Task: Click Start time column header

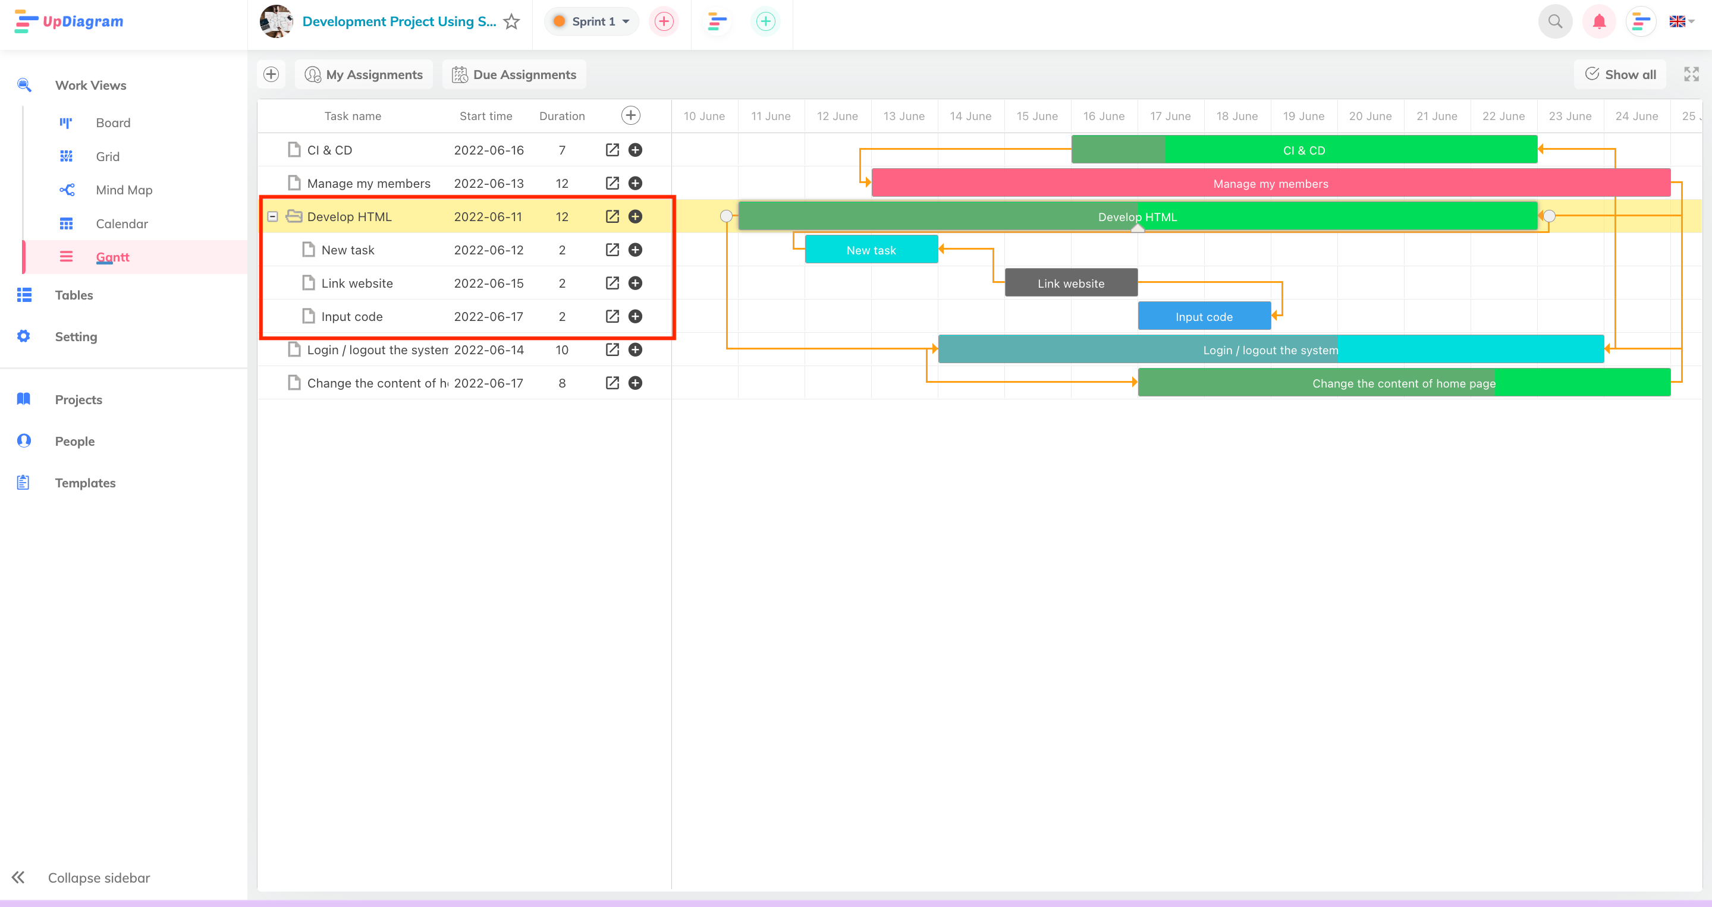Action: (x=486, y=116)
